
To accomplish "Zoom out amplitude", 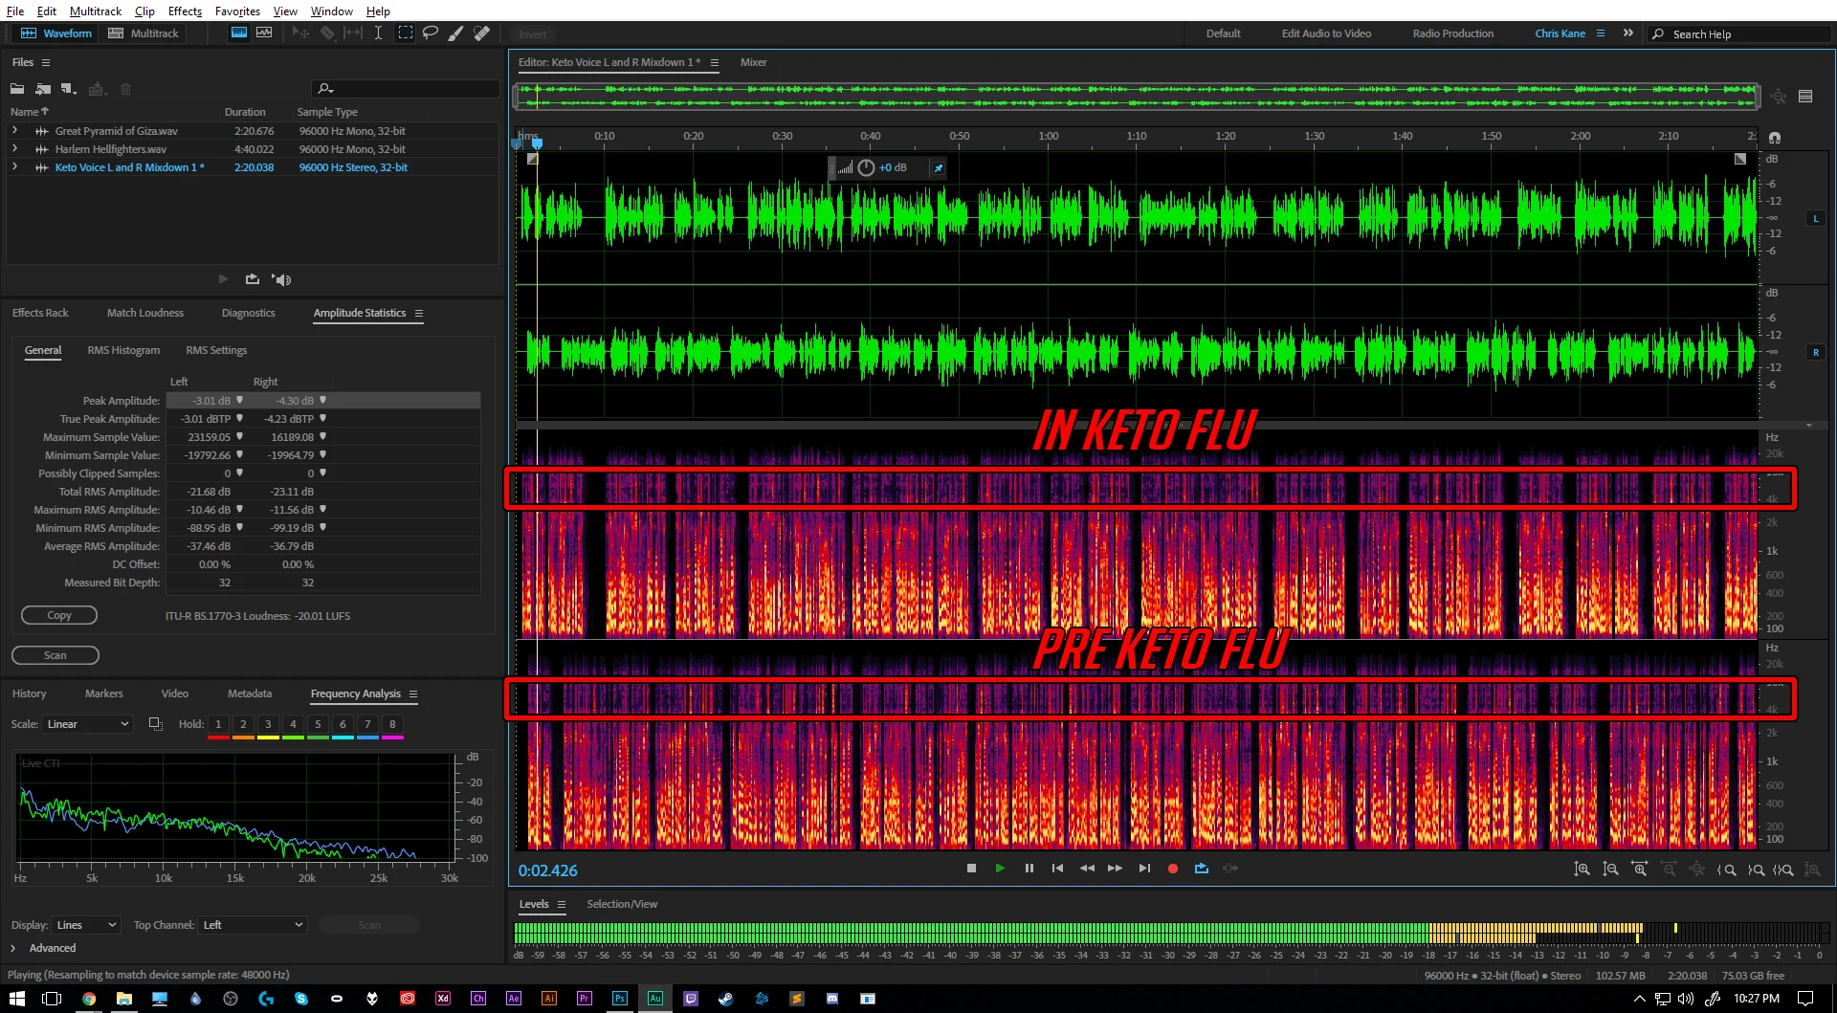I will [1611, 869].
